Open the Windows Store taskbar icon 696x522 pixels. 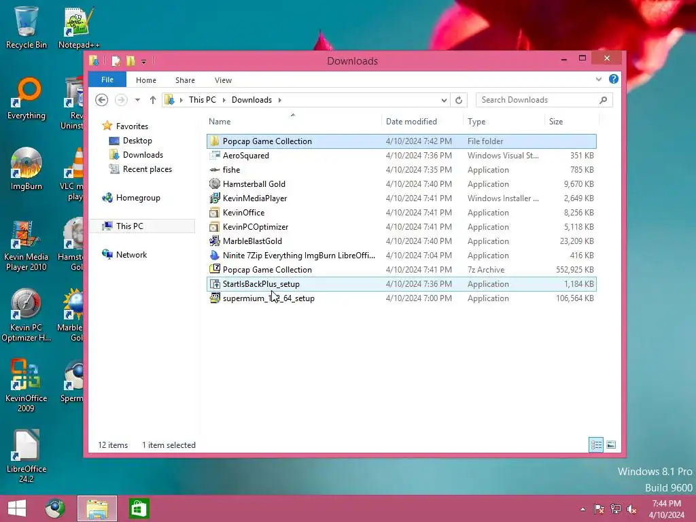click(x=139, y=508)
